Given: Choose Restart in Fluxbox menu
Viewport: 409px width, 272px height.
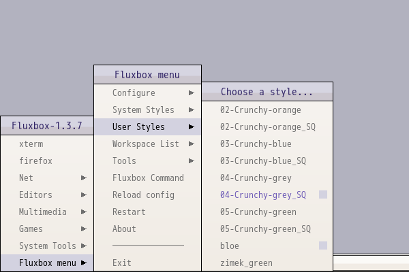Looking at the screenshot, I should (x=148, y=212).
